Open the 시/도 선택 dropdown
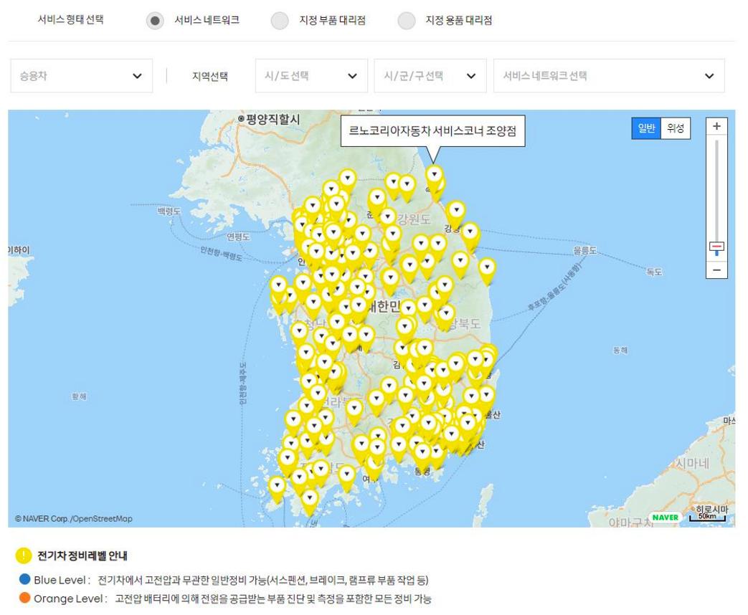This screenshot has width=748, height=615. [311, 76]
